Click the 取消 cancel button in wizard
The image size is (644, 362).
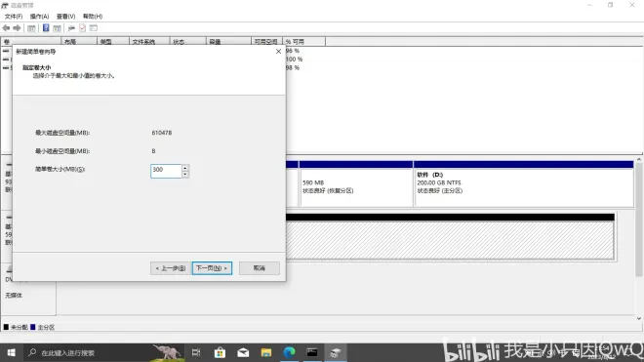[260, 268]
